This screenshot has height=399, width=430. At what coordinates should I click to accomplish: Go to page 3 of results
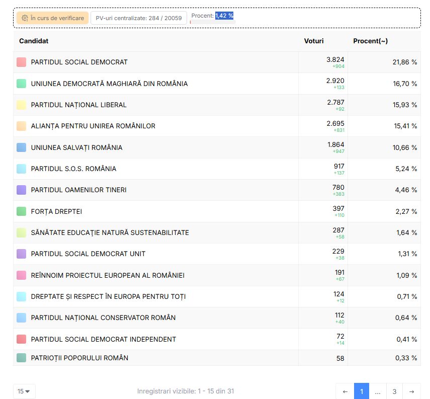[394, 391]
